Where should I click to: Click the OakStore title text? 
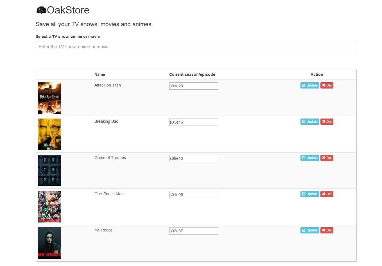tap(68, 10)
